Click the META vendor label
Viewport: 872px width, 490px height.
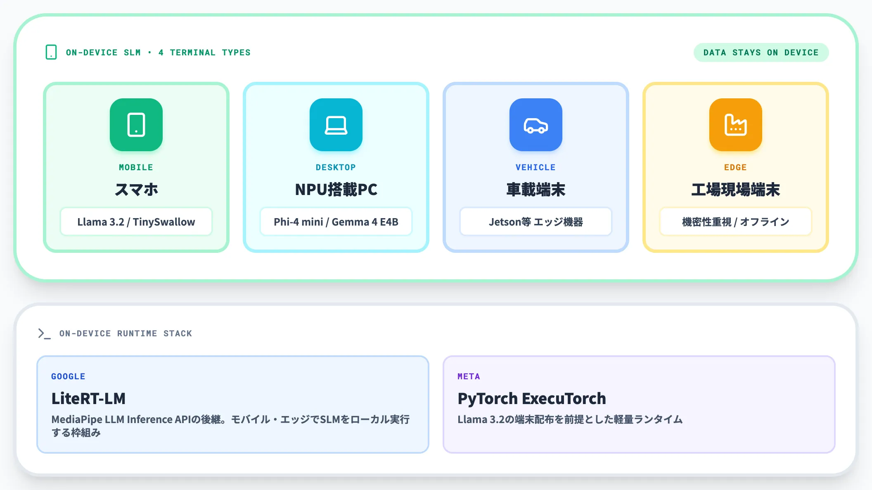click(469, 376)
